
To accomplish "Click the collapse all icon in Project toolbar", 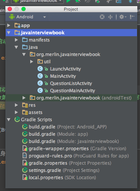I will (110, 17).
